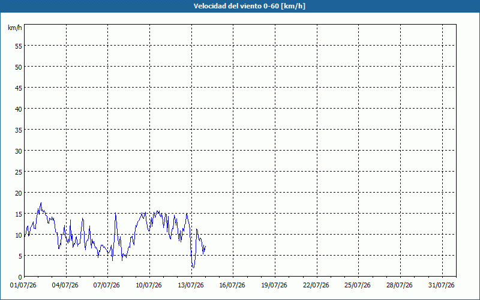Click the 16/07/26 date label

pyautogui.click(x=232, y=285)
